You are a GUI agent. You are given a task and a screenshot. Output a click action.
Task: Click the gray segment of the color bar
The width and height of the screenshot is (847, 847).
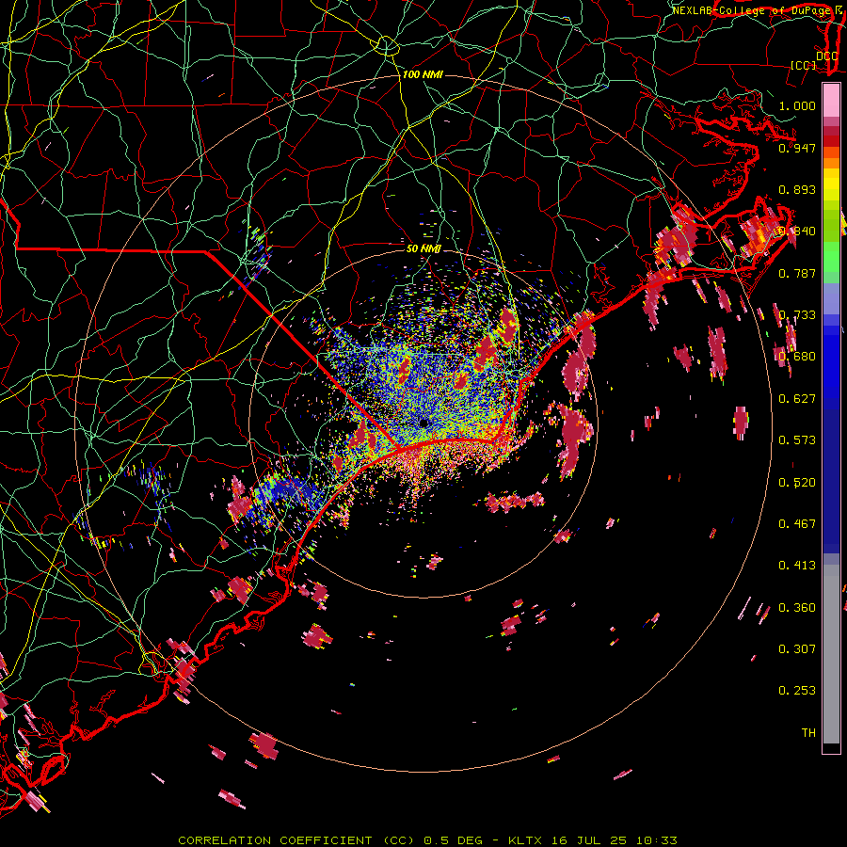pos(831,654)
